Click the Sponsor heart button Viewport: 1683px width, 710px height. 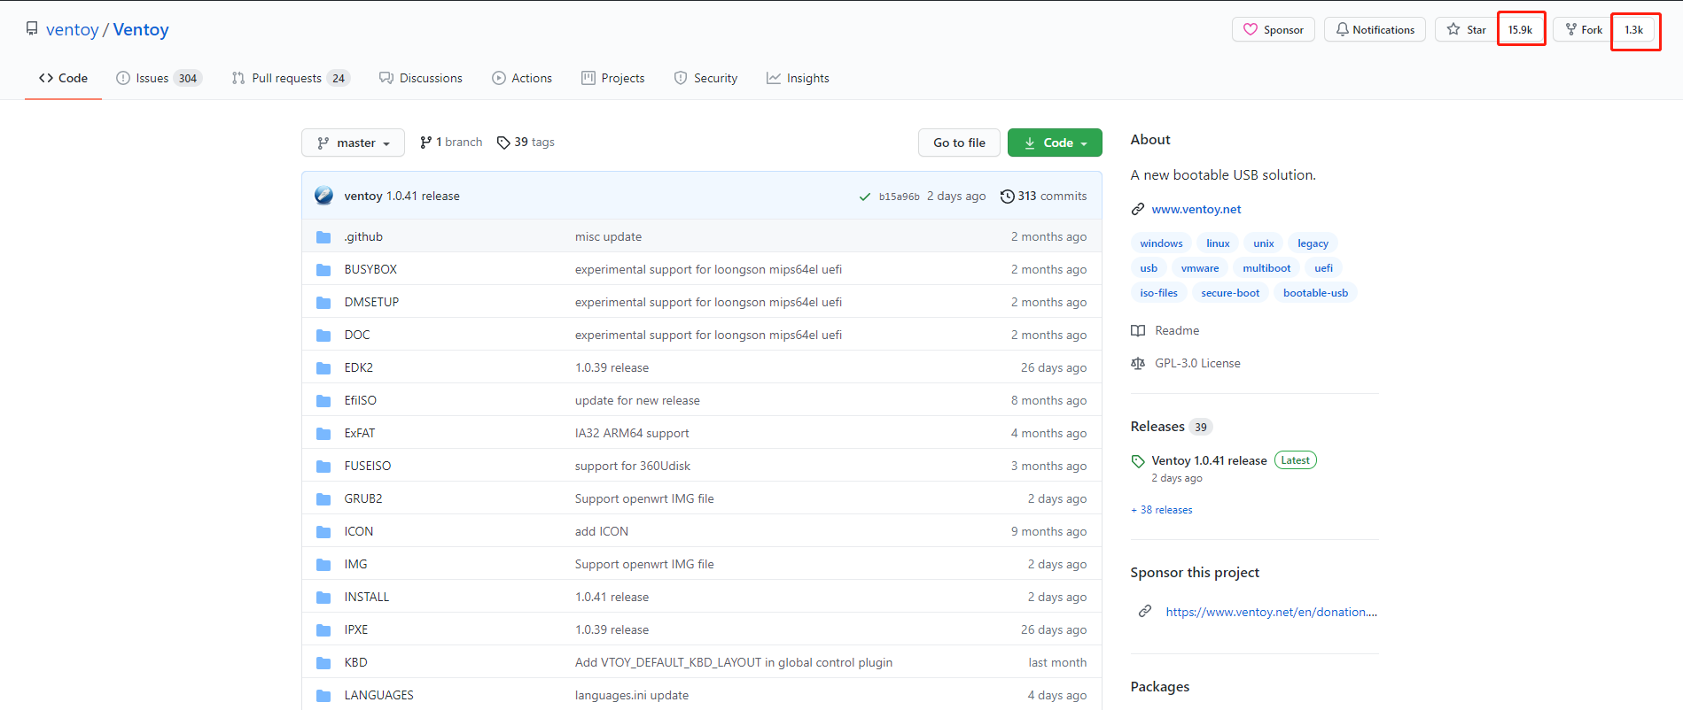[x=1274, y=29]
